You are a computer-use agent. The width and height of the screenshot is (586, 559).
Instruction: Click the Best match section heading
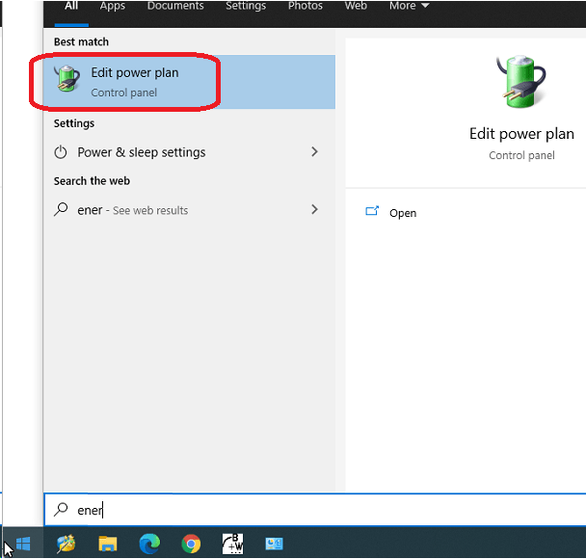[81, 41]
